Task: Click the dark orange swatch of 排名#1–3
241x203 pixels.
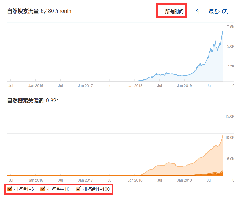Action: (x=10, y=189)
